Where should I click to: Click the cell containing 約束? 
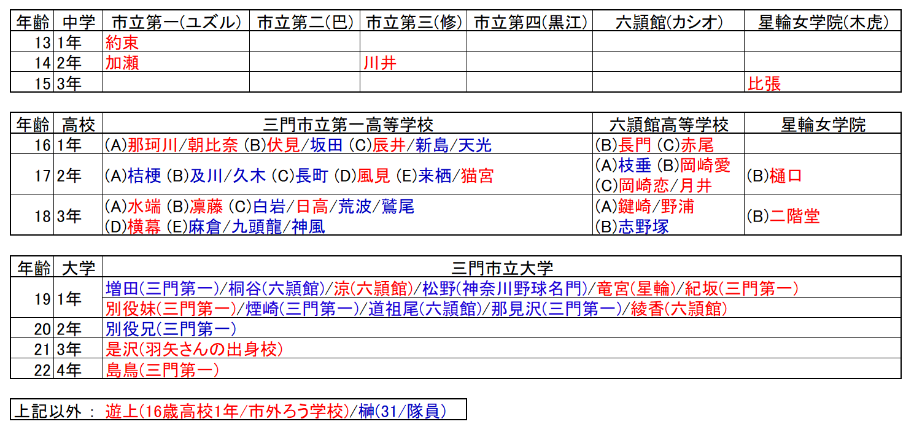point(176,42)
